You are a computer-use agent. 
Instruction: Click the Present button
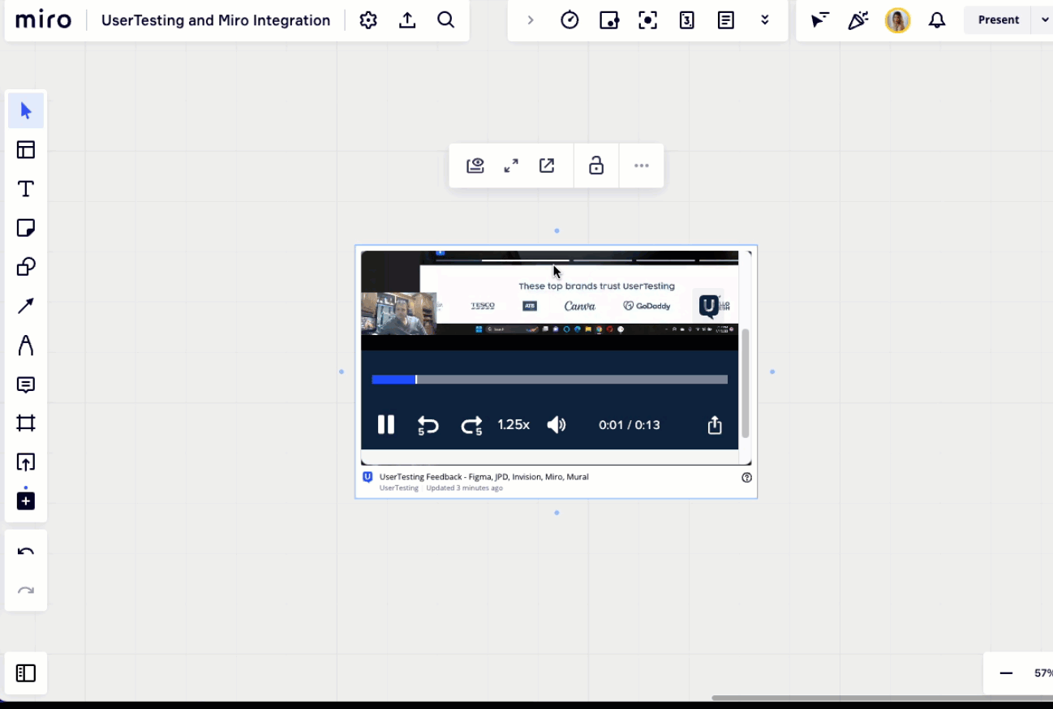pos(998,20)
